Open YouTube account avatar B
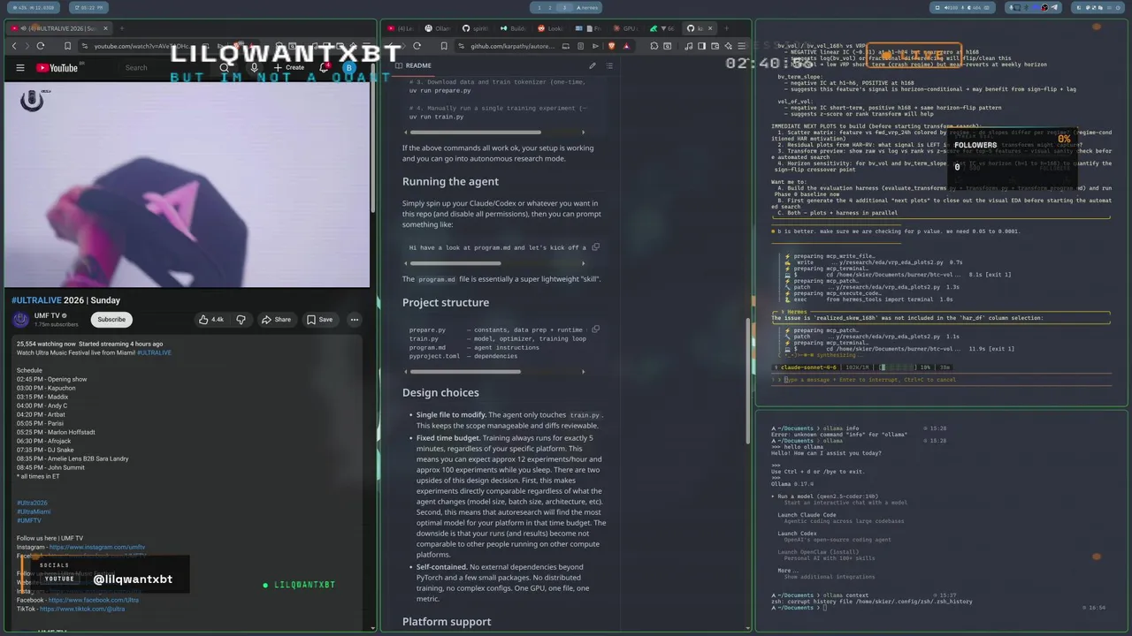 point(349,68)
